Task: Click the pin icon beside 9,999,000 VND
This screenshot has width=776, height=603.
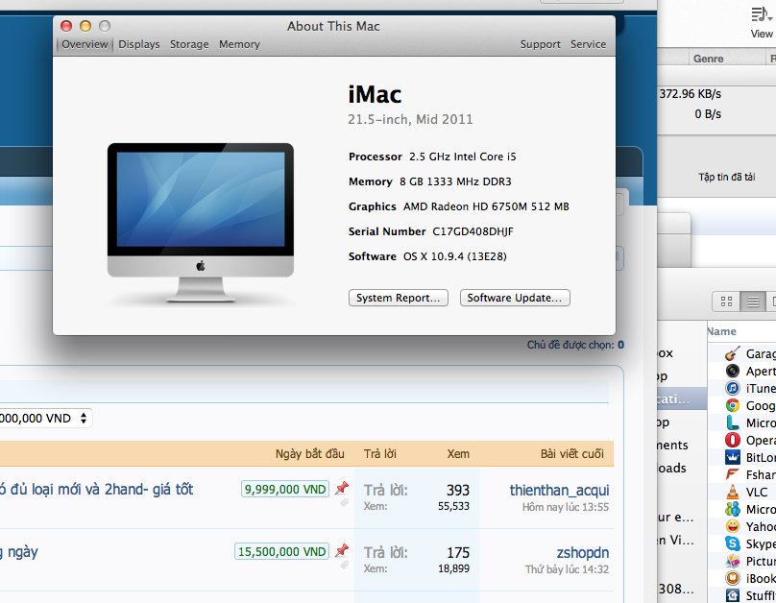Action: pos(342,488)
